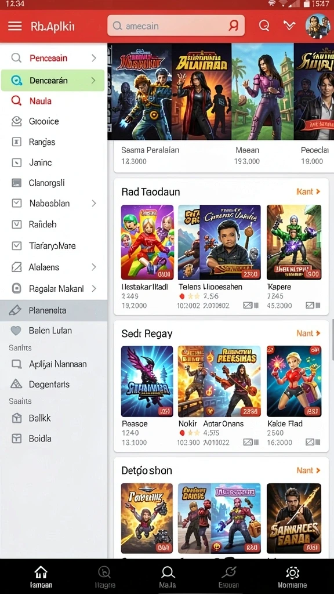
Task: Click the Ragalar Makanl icon
Action: pos(17,289)
